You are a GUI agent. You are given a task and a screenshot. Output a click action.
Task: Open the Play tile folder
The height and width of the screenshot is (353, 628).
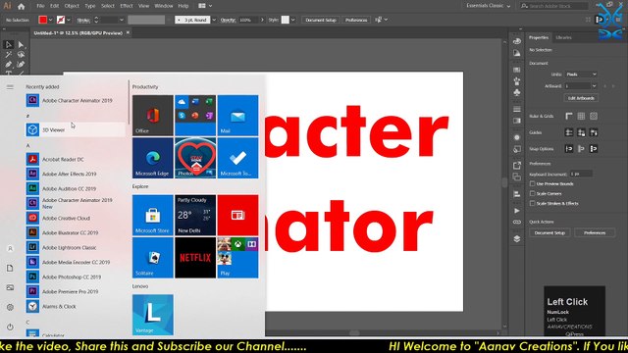tap(237, 258)
